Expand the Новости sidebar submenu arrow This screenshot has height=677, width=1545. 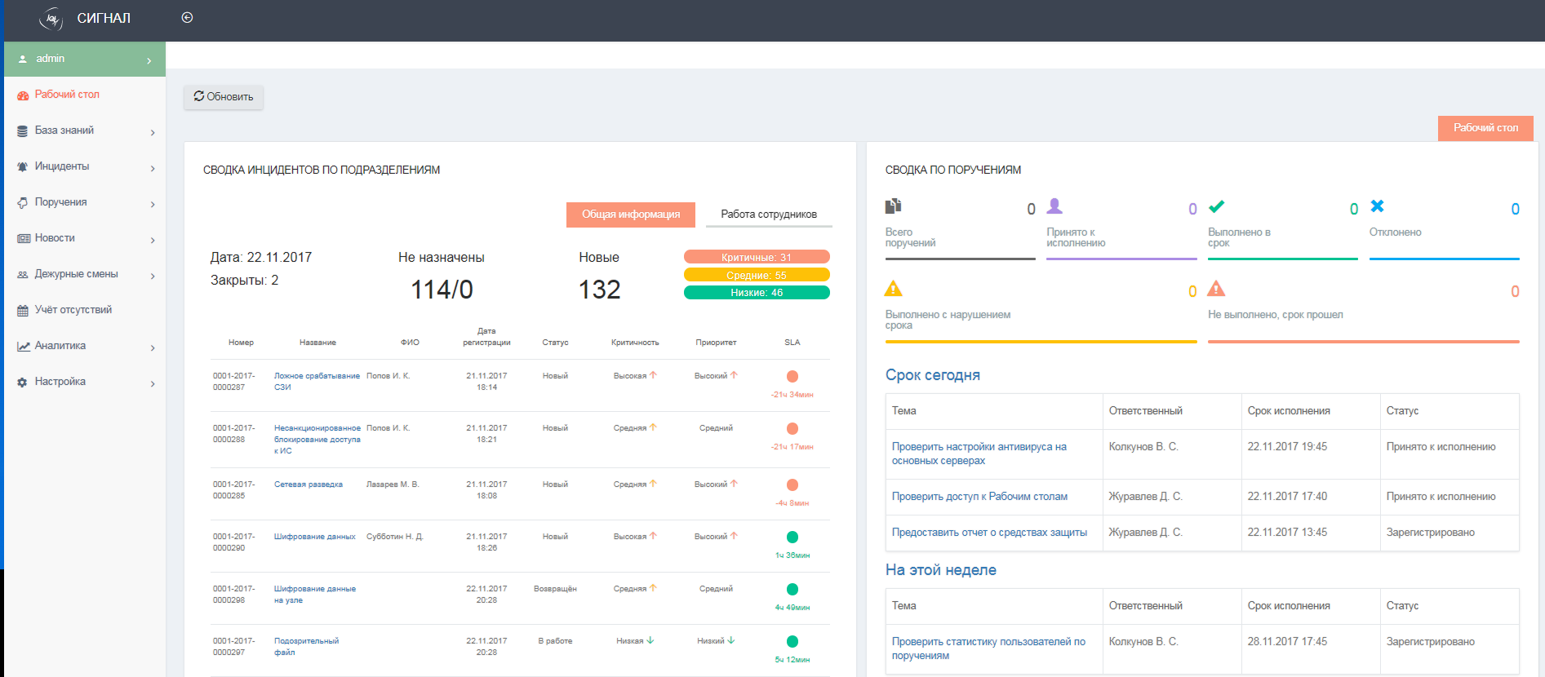153,240
